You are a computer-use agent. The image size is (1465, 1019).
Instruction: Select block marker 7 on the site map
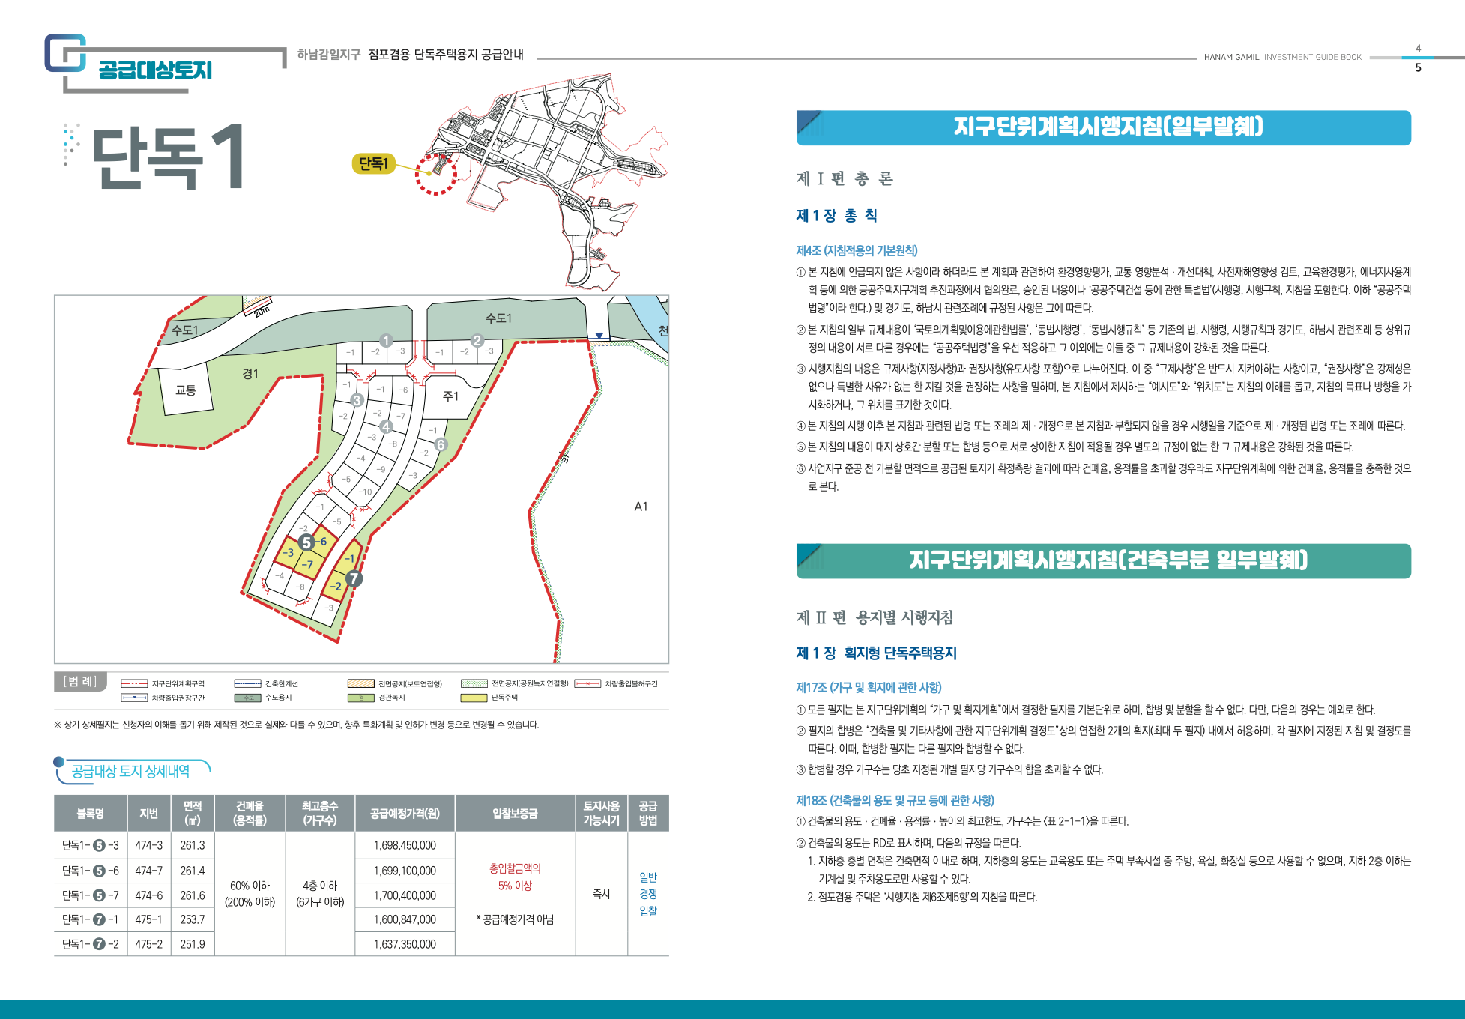[354, 578]
